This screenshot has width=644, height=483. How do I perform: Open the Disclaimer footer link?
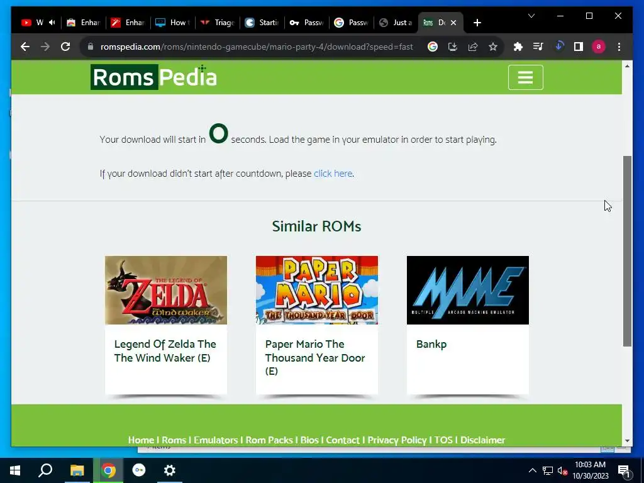(482, 440)
